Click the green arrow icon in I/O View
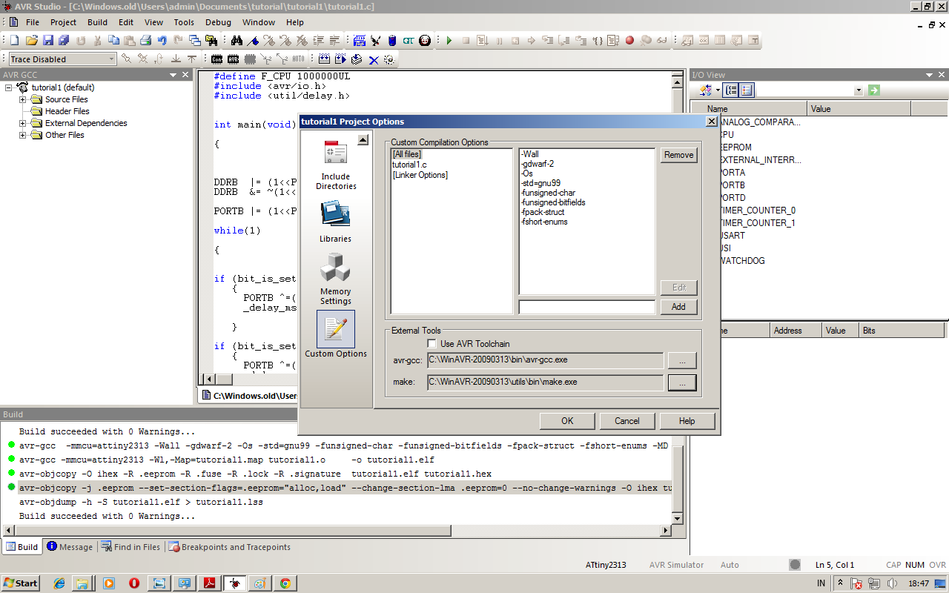 point(873,90)
